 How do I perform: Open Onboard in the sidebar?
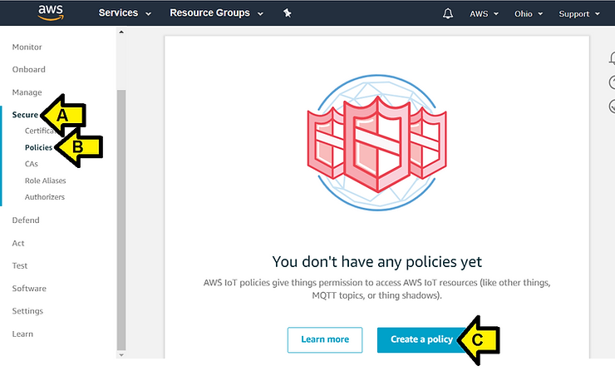pos(28,70)
